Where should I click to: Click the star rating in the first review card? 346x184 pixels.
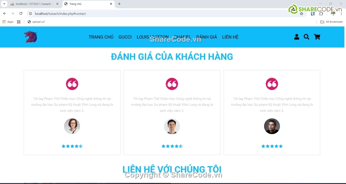(x=72, y=146)
